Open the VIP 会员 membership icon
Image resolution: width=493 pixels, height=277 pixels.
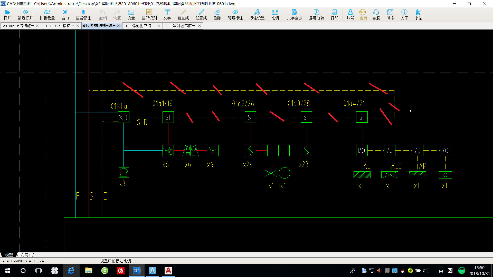pos(363,15)
